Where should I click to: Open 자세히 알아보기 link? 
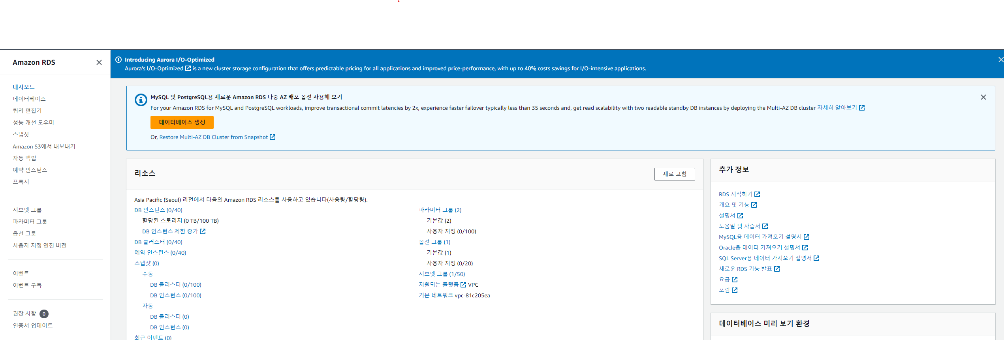point(837,108)
